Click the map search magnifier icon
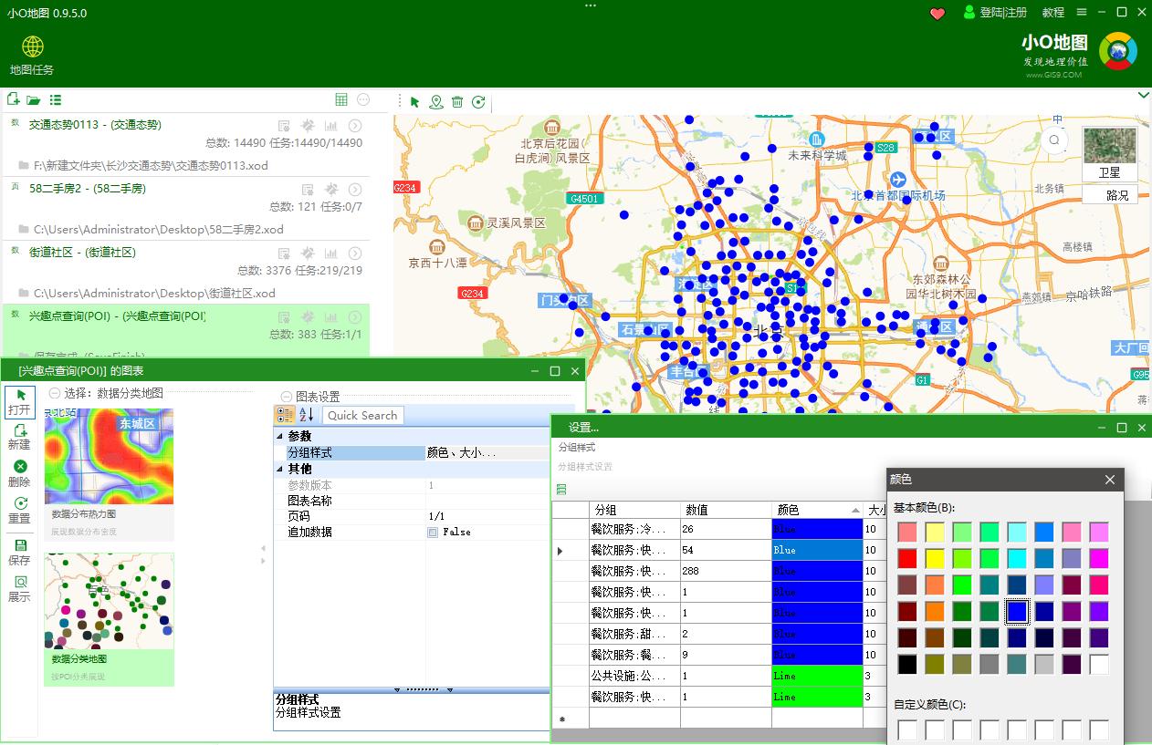Image resolution: width=1152 pixels, height=745 pixels. 1054,140
